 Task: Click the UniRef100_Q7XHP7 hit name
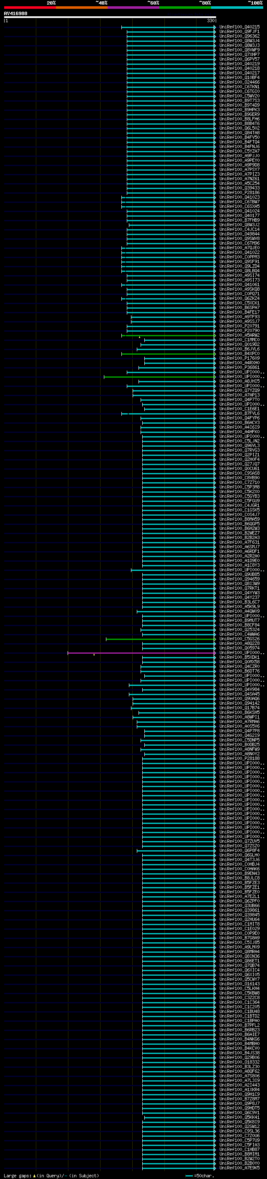pyautogui.click(x=239, y=54)
